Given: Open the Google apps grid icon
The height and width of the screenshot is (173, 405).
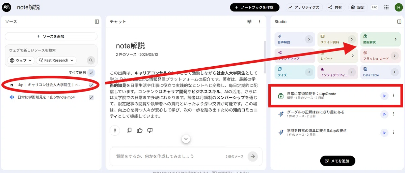Looking at the screenshot, I should (386, 7).
